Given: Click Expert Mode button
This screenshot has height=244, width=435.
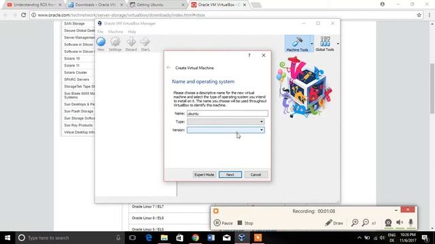Looking at the screenshot, I should (x=204, y=175).
